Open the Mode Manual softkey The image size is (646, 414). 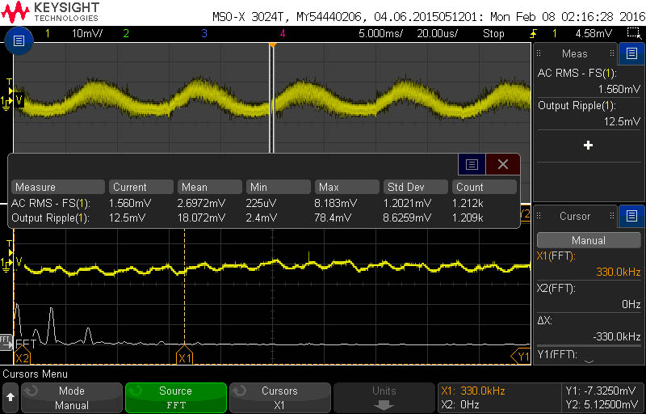(72, 398)
